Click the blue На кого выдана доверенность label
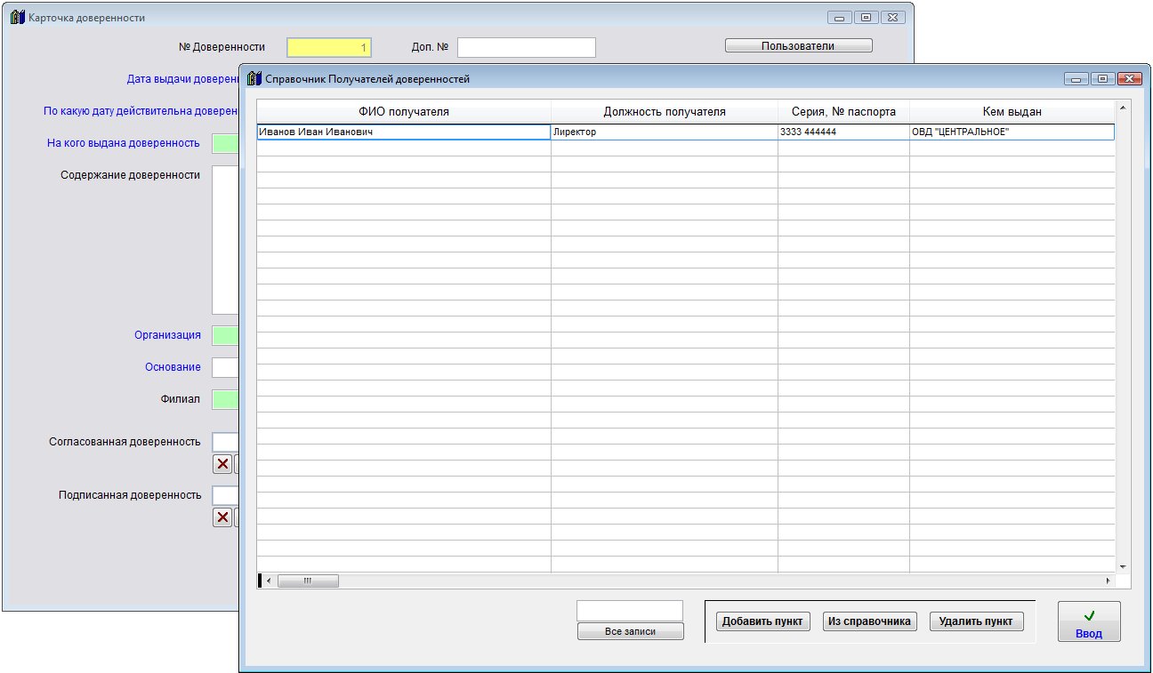This screenshot has height=673, width=1153. (x=124, y=143)
